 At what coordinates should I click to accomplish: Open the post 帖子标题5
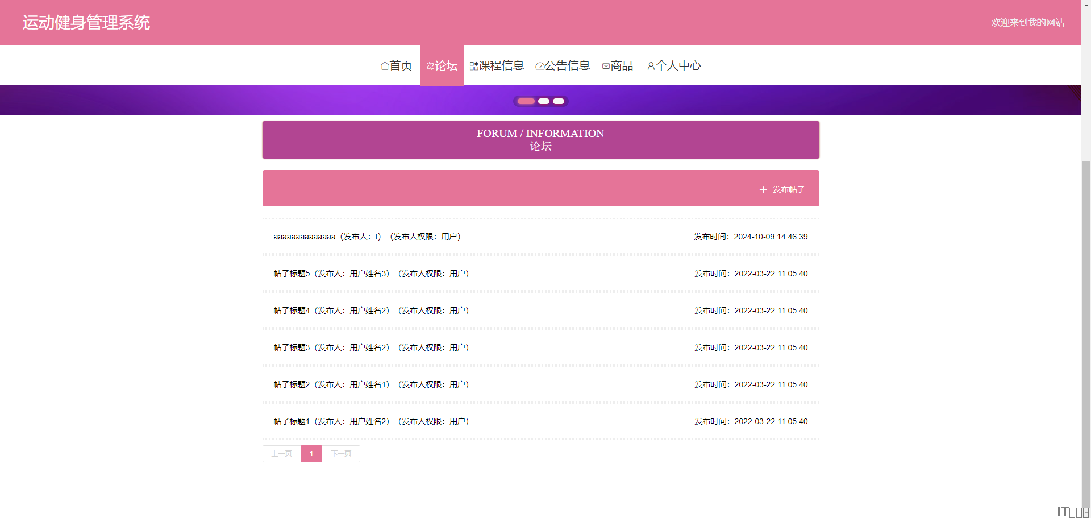point(292,273)
